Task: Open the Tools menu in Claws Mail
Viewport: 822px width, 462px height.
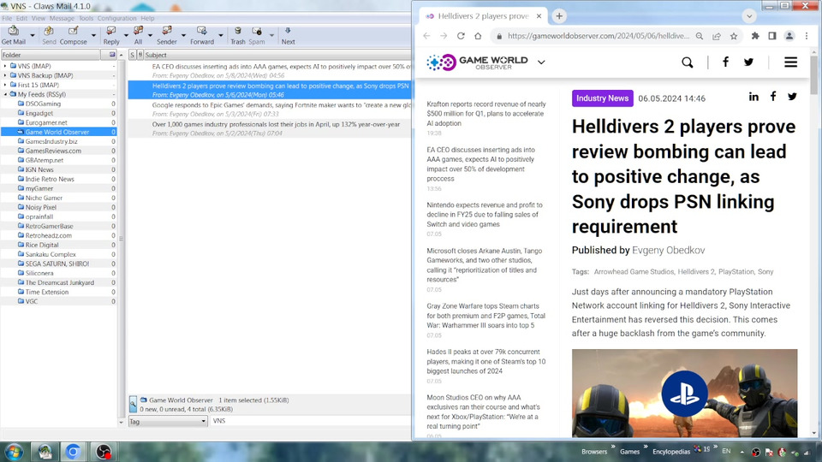Action: 86,18
